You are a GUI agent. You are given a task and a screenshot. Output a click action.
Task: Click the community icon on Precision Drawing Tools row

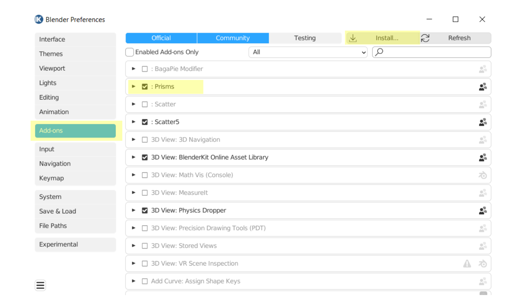483,228
